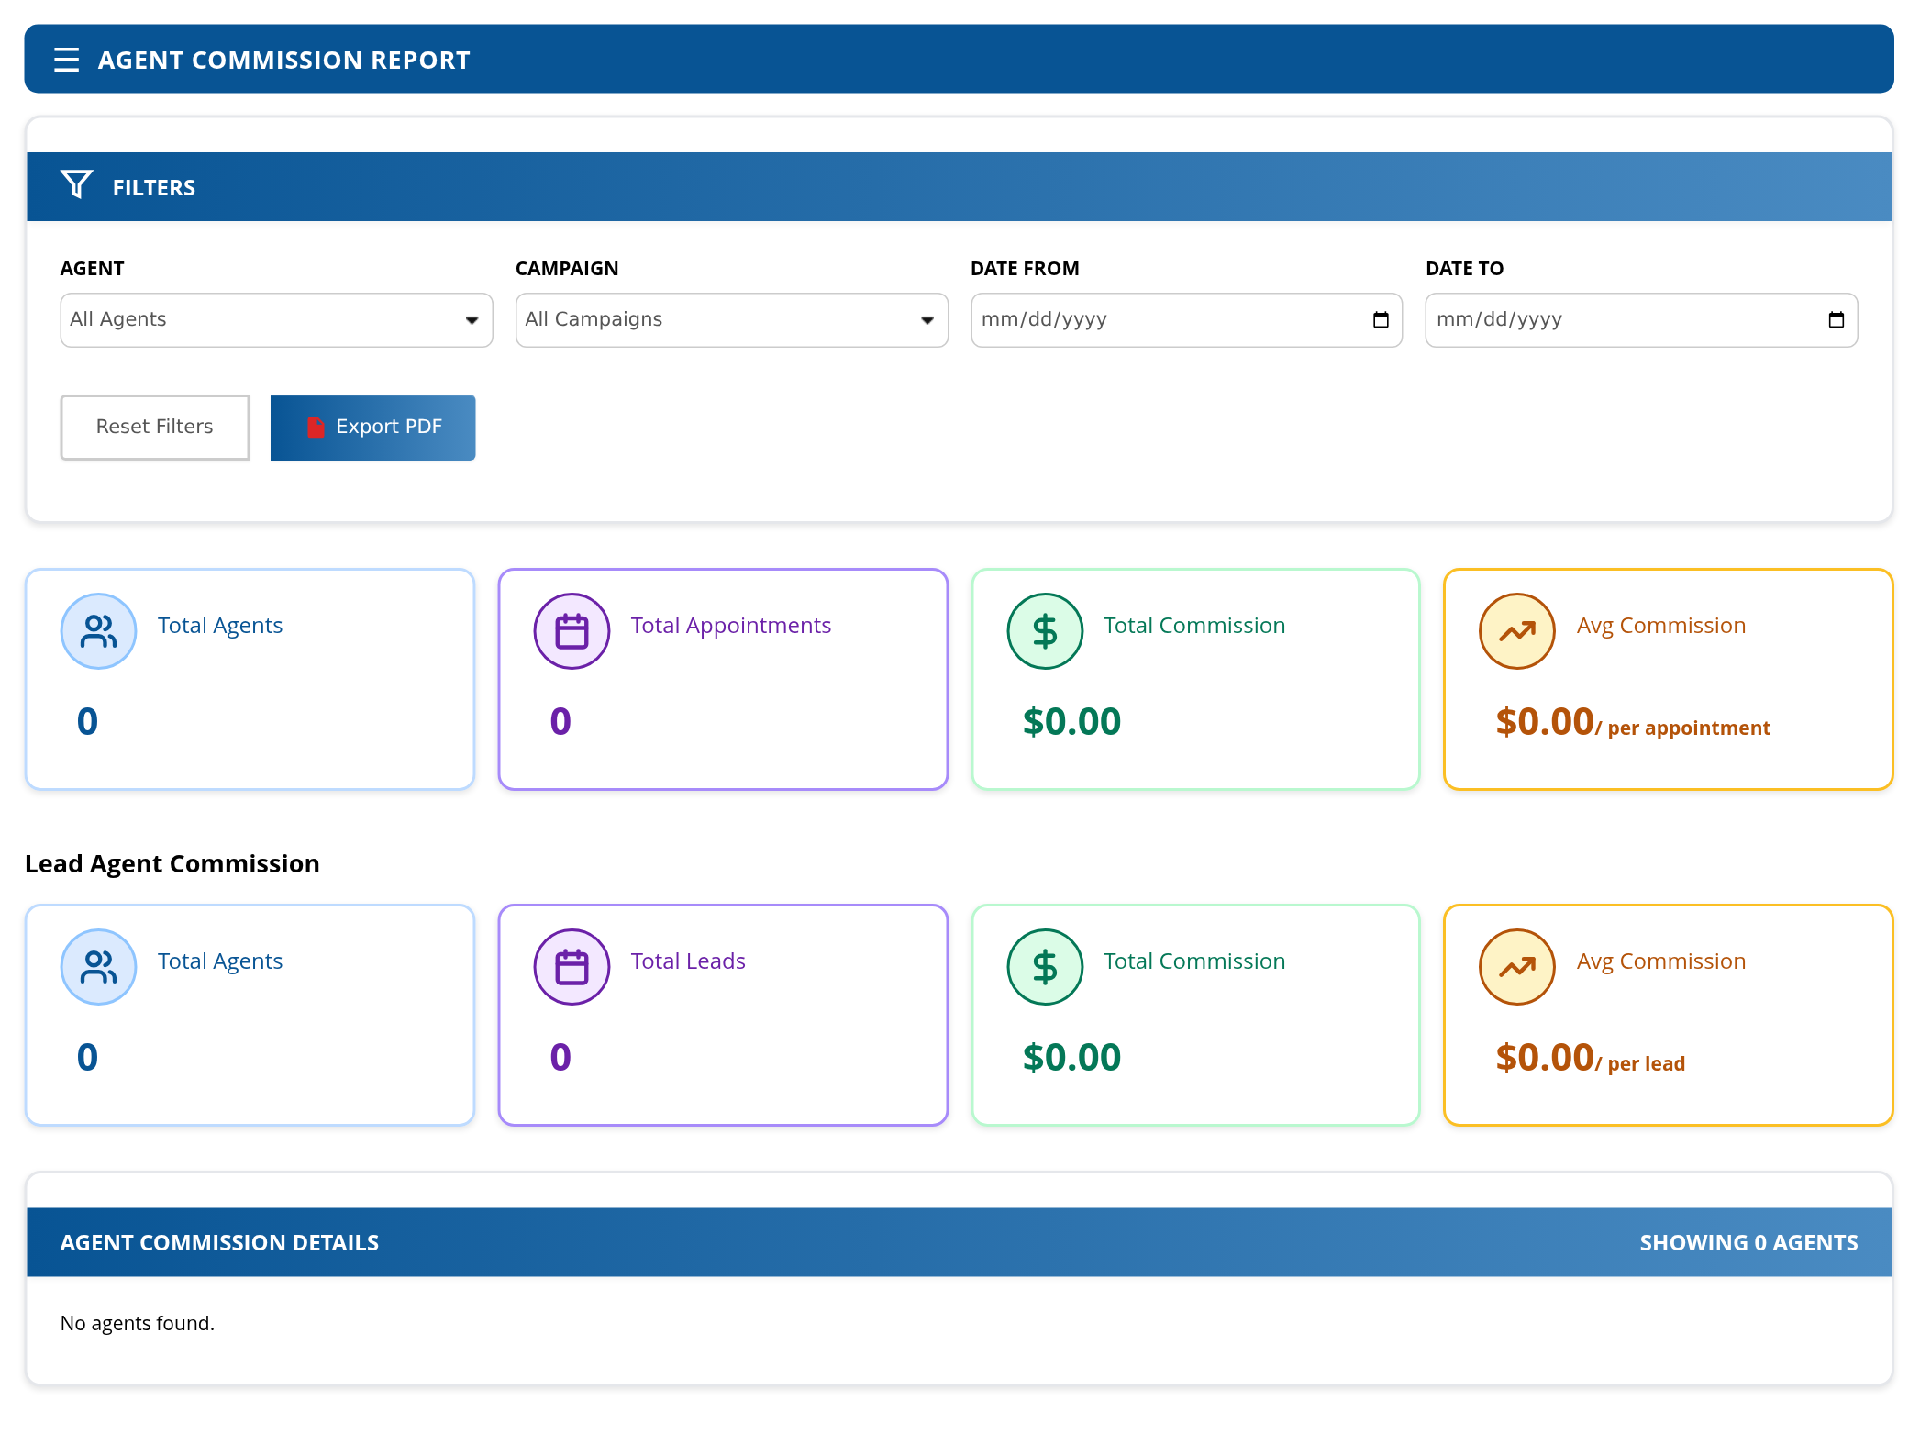Click appointment Total Commission dollar icon

1045,631
